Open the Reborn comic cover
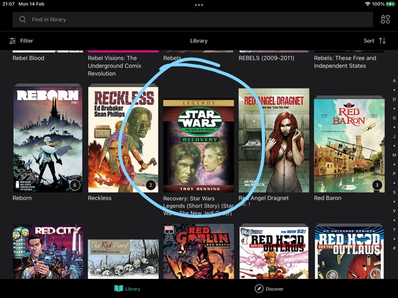This screenshot has width=398, height=298. (48, 139)
